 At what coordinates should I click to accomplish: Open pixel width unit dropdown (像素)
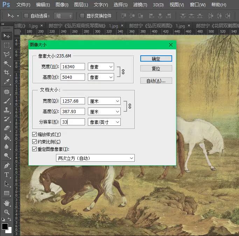(101, 67)
